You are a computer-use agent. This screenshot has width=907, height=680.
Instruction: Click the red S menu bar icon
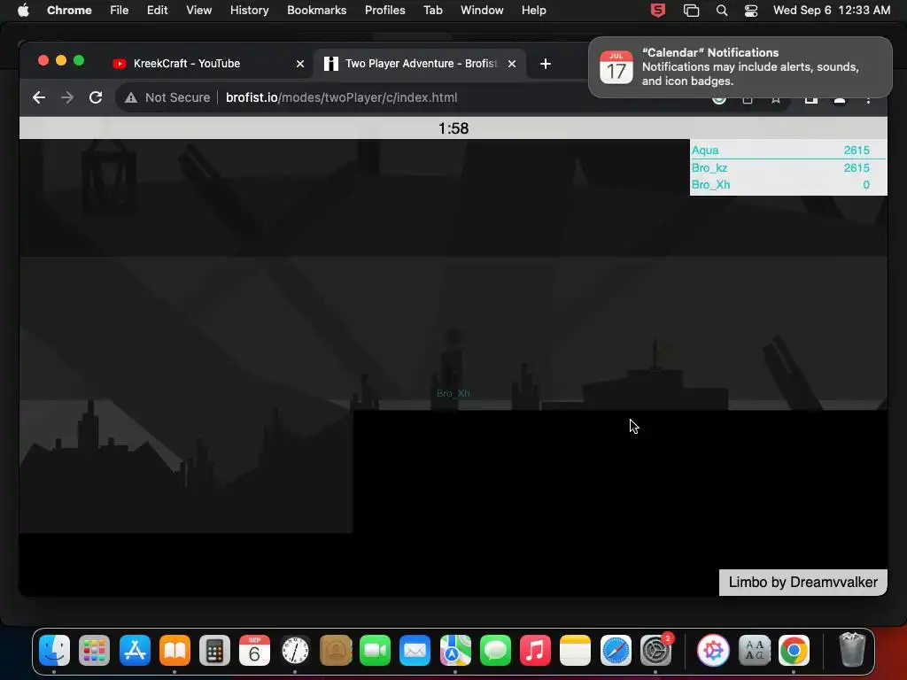click(658, 11)
